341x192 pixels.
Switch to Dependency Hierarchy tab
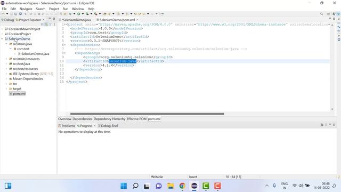[109, 119]
